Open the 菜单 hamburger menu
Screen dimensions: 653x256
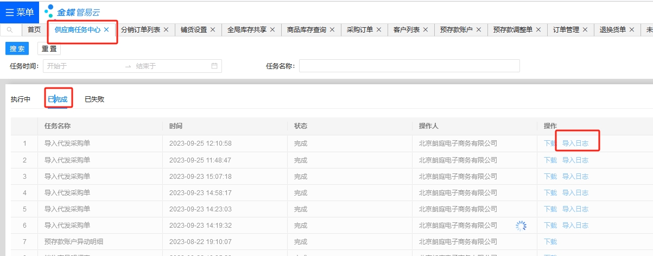[x=20, y=12]
